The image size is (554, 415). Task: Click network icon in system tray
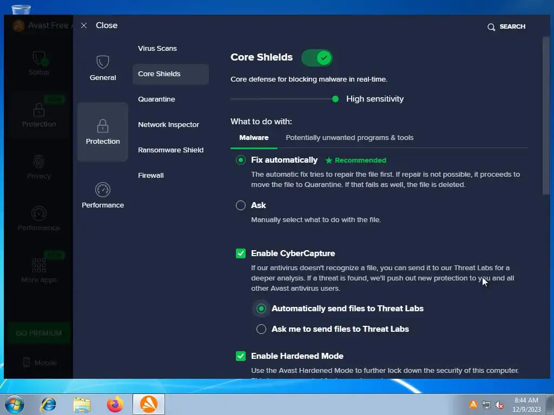point(486,405)
